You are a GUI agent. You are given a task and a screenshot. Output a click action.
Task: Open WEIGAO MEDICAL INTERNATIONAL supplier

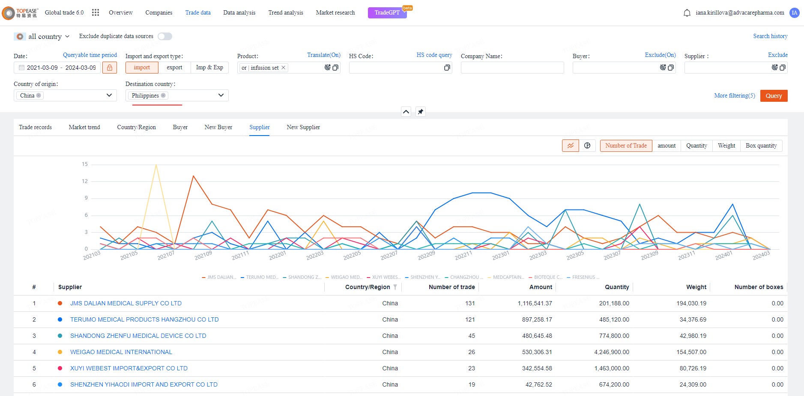[x=121, y=352]
